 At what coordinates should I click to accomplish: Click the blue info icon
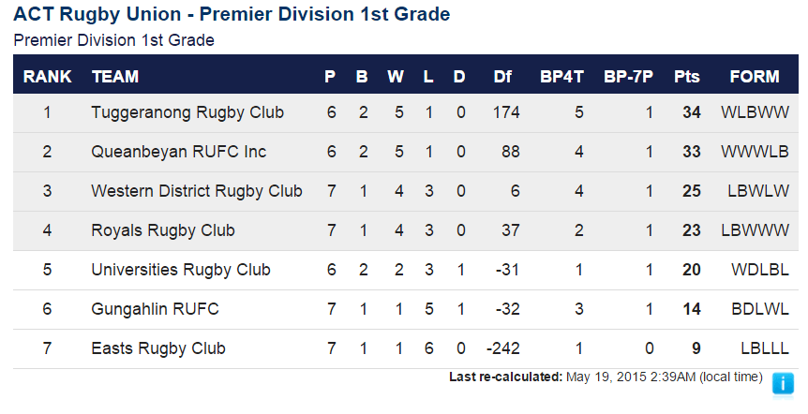(783, 386)
